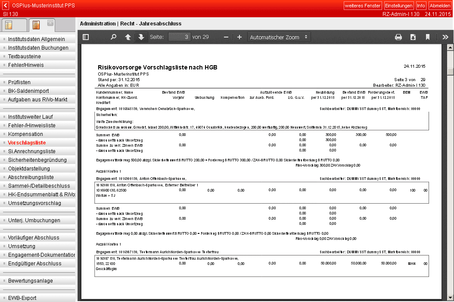Open Aufgaben aus RiVo-Markt
This screenshot has width=454, height=302.
37,100
